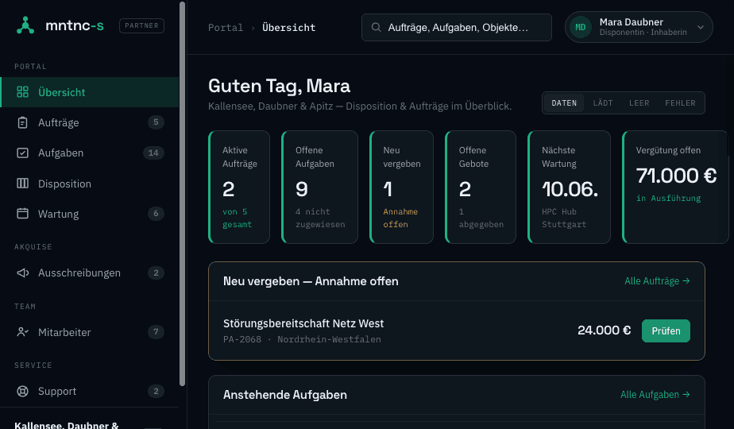
Task: Click the Mitarbeiter person icon
Action: (22, 332)
